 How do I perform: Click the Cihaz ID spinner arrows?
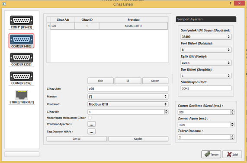tap(166, 112)
